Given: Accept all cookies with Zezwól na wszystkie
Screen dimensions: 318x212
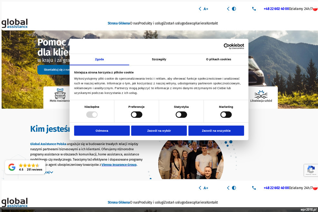Looking at the screenshot, I should [216, 131].
